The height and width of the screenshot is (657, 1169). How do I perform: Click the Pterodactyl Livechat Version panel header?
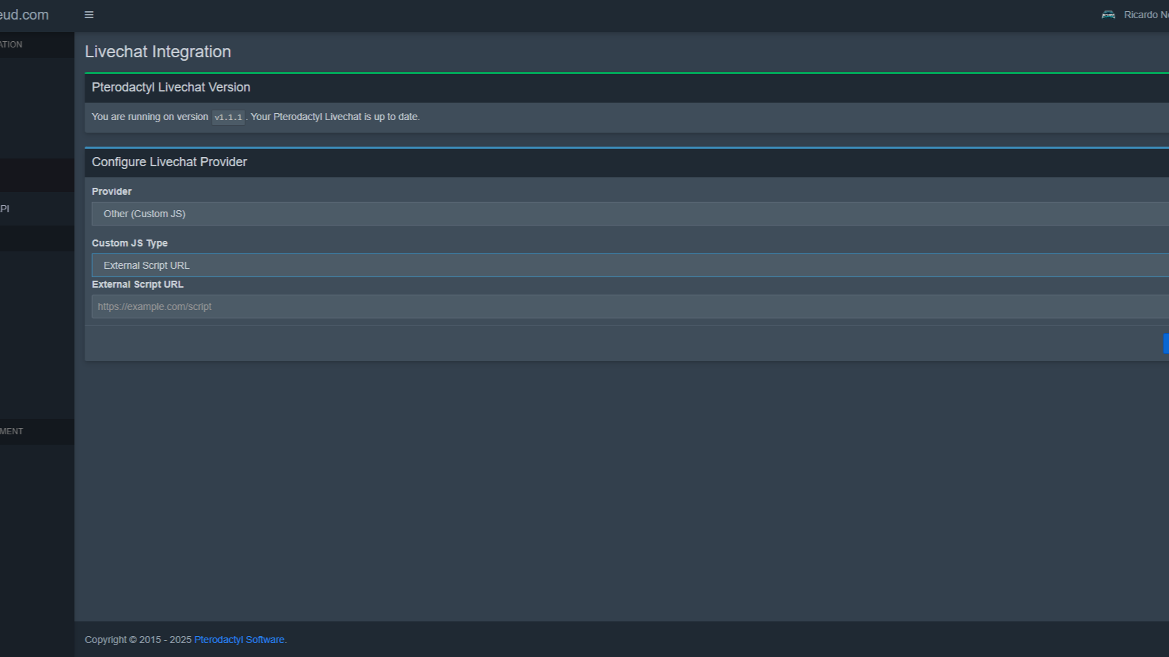point(170,87)
